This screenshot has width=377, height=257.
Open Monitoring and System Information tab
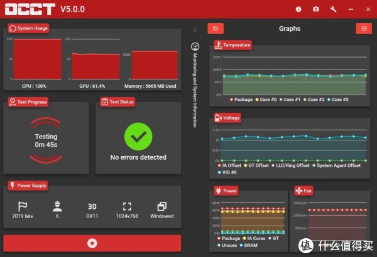click(195, 90)
